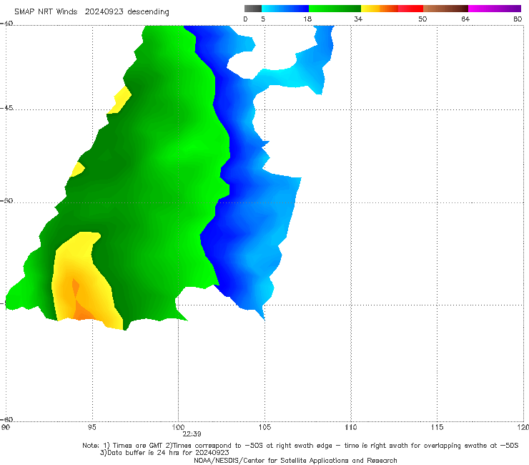The image size is (529, 465).
Task: Click the yellow-orange 34-50 color bar segment
Action: click(x=392, y=9)
